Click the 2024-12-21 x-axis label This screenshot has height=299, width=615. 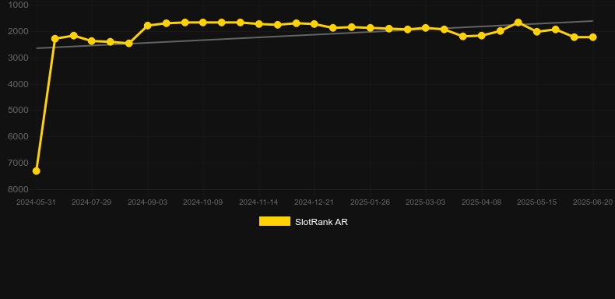(x=315, y=202)
